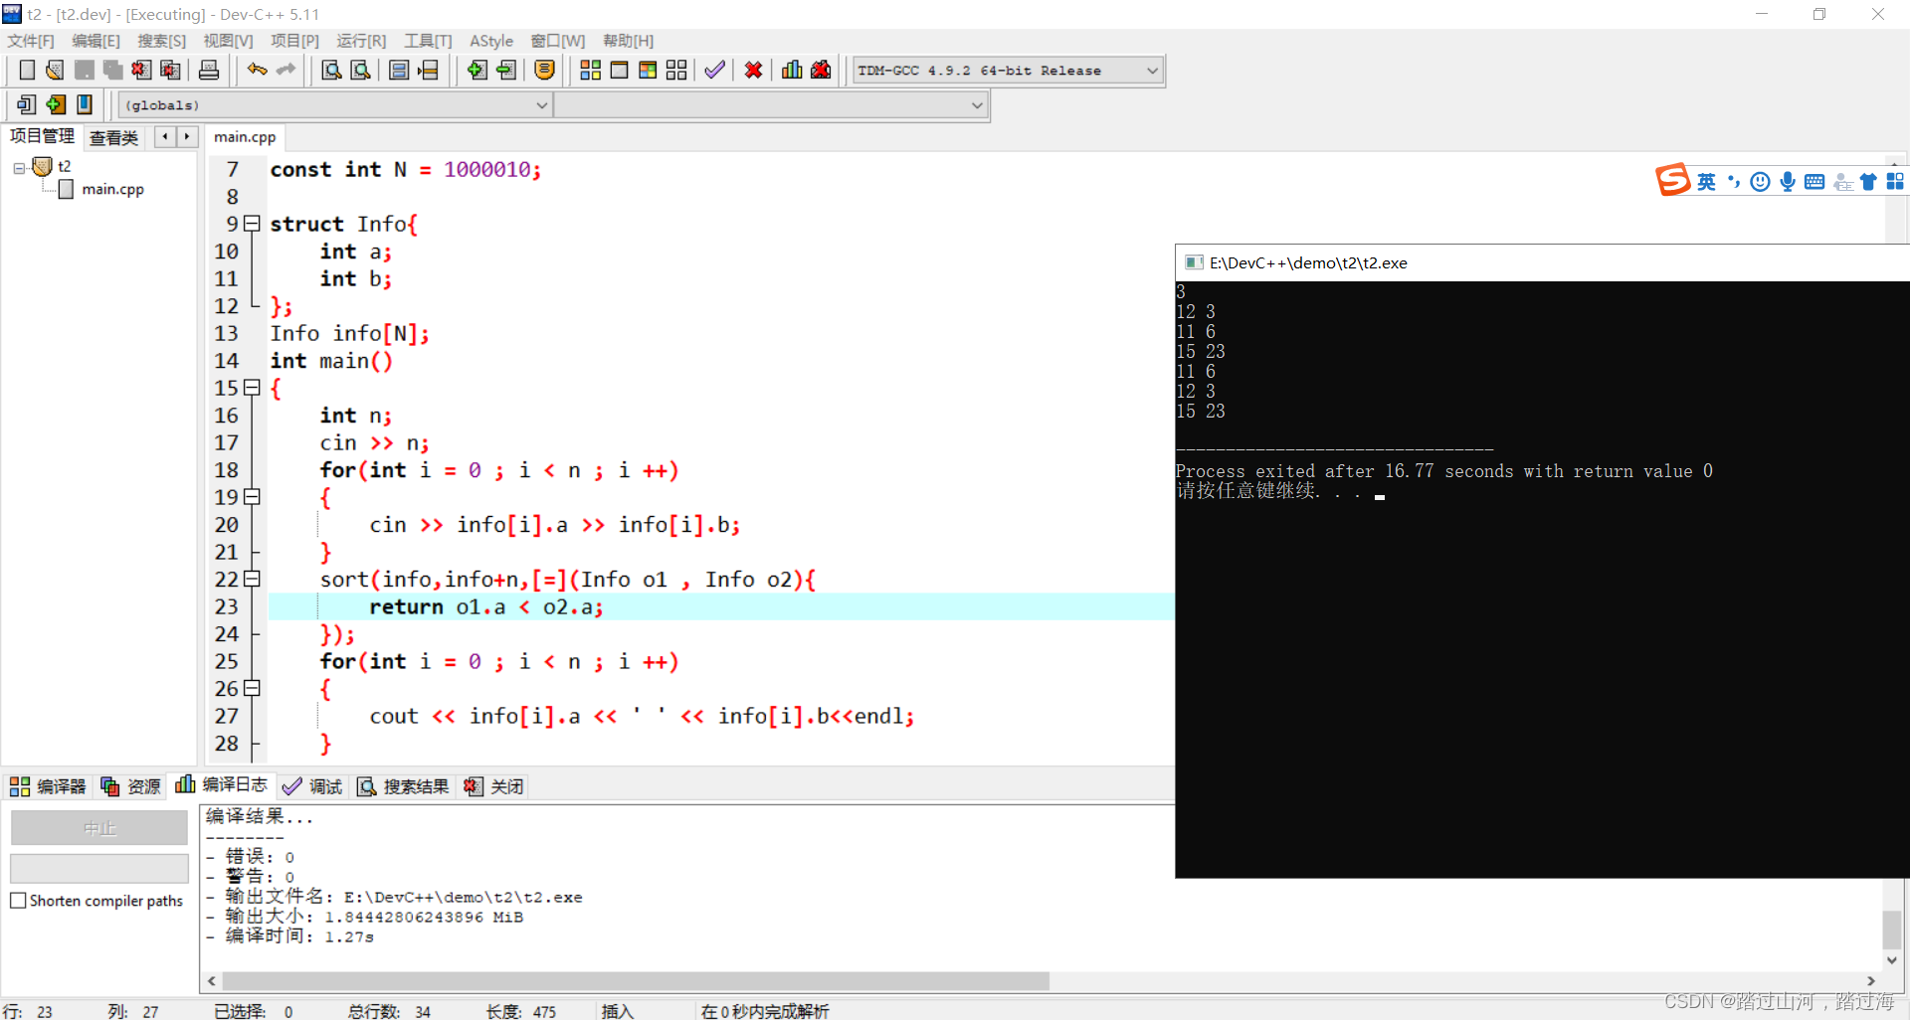Open the 帮助[H] menu
The height and width of the screenshot is (1020, 1910).
(x=629, y=41)
